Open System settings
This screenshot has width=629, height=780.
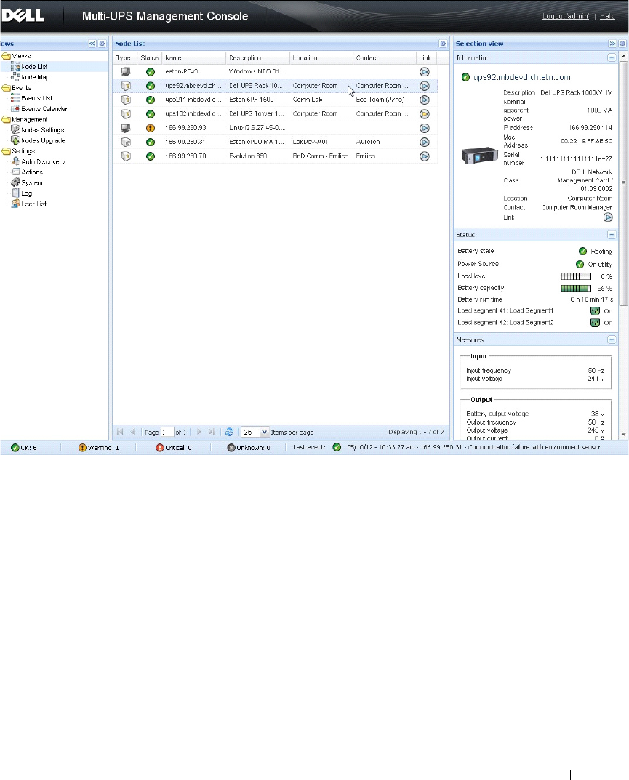[x=32, y=183]
